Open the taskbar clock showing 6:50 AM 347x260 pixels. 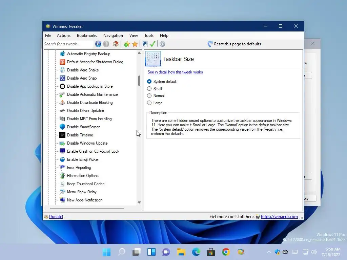(331, 252)
